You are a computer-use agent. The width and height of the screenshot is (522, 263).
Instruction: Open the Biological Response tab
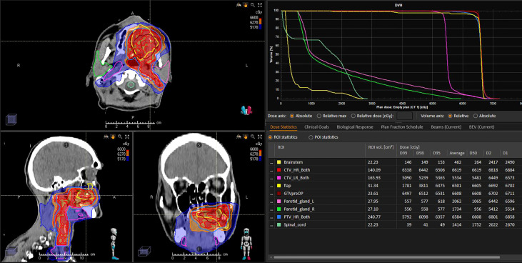click(355, 127)
